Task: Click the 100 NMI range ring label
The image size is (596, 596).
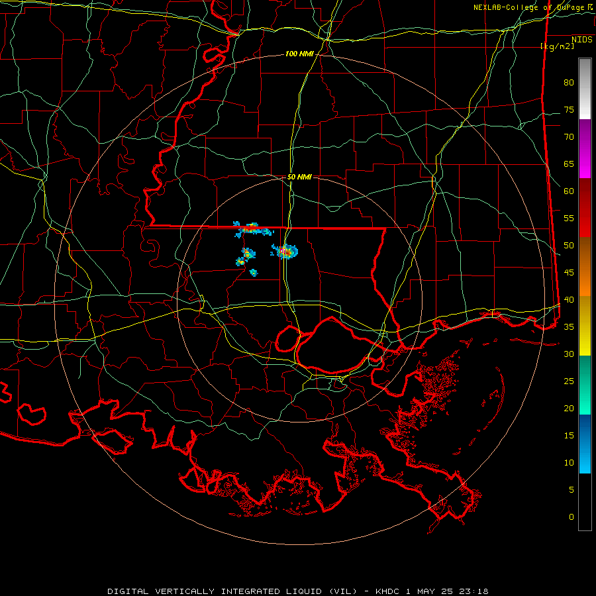Action: pyautogui.click(x=299, y=54)
